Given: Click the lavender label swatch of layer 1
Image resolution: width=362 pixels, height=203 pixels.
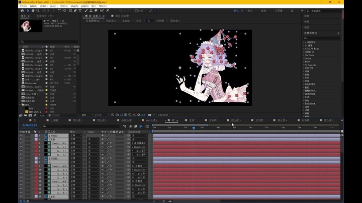Looking at the screenshot, I should (36, 135).
